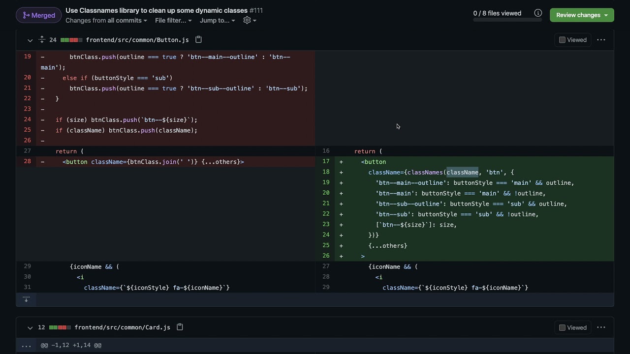630x354 pixels.
Task: Mark Card.js as Viewed
Action: point(562,327)
